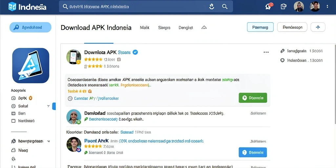
Task: Click the magnifier icon at the search field's start
Action: point(65,7)
